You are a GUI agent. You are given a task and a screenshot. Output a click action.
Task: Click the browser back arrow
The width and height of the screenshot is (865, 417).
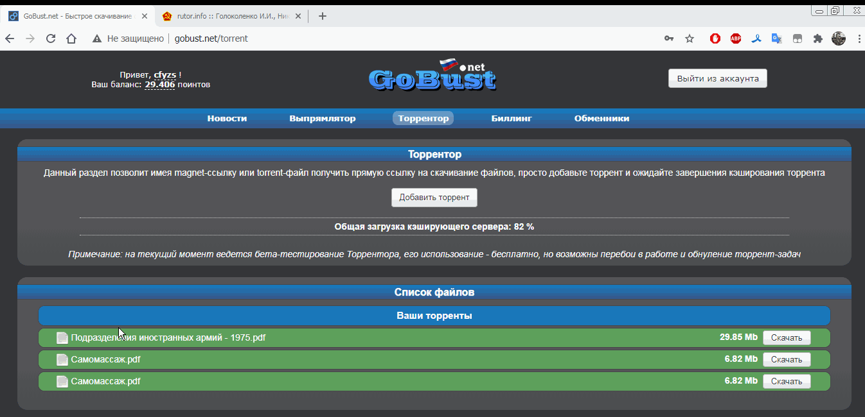tap(10, 38)
